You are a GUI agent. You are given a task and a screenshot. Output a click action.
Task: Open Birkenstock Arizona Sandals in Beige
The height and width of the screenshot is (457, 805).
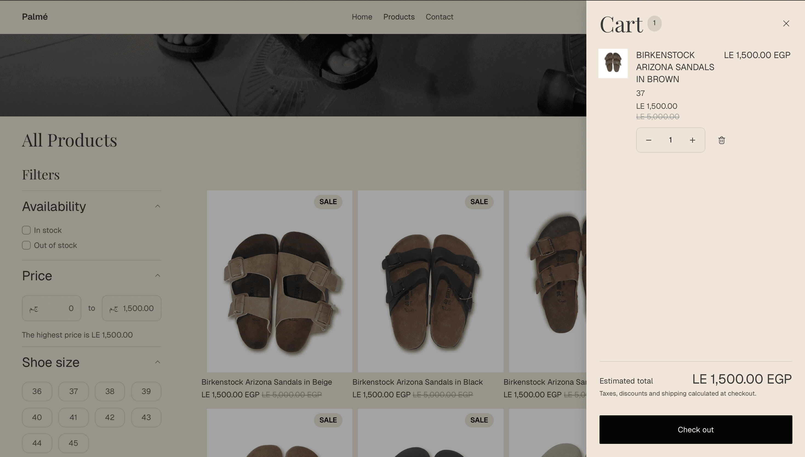pos(267,382)
